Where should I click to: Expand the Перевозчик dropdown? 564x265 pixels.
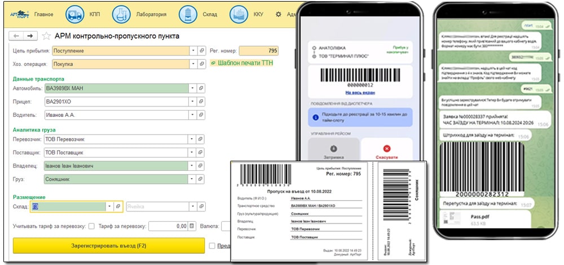coord(192,139)
